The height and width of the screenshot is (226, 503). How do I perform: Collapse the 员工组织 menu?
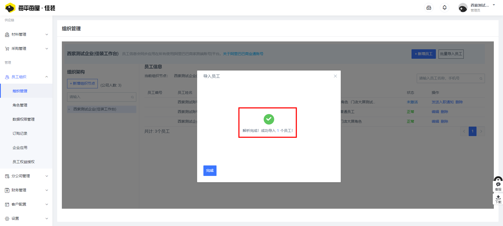pos(26,77)
